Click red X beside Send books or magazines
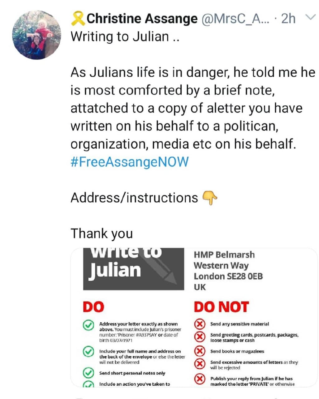Screen dimensions: 319x399 (x=200, y=351)
